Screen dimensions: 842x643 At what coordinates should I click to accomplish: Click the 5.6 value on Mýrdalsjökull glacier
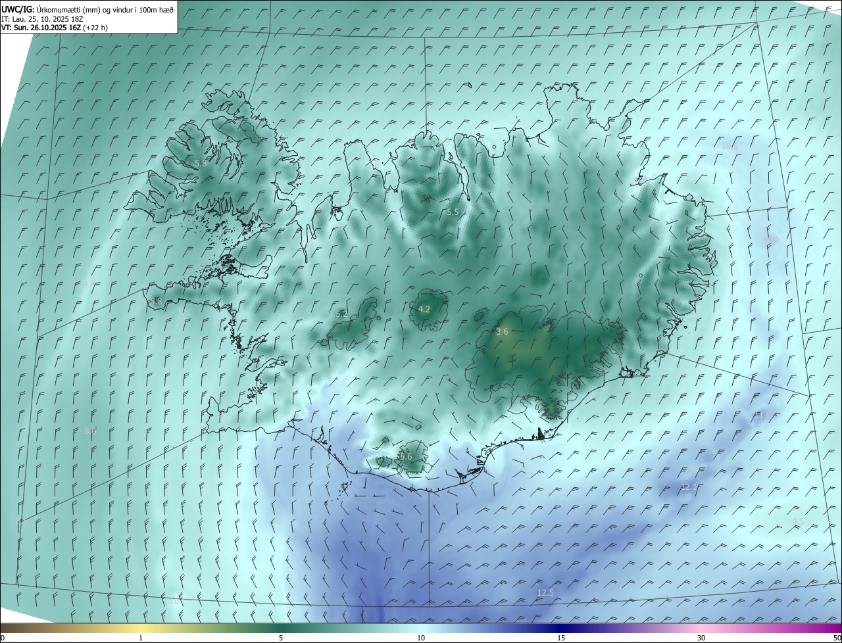(405, 456)
